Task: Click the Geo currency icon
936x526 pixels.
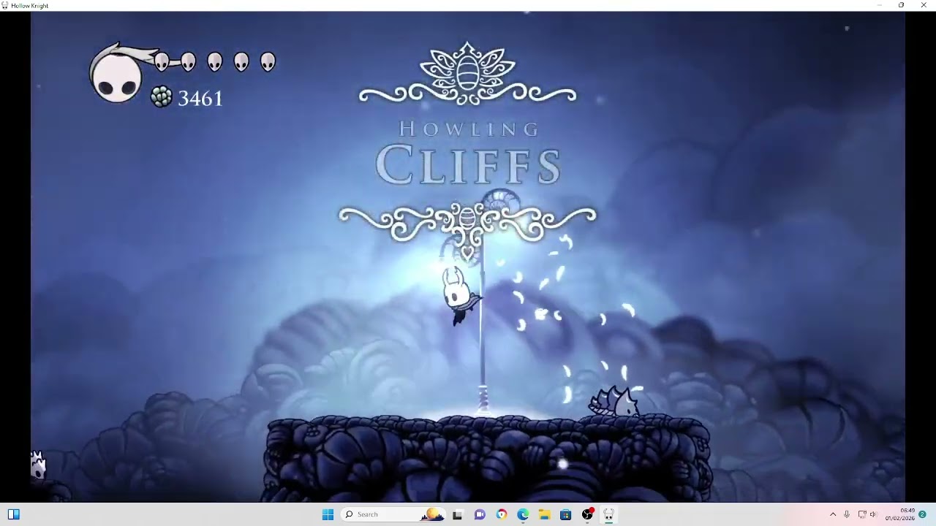Action: pos(162,97)
